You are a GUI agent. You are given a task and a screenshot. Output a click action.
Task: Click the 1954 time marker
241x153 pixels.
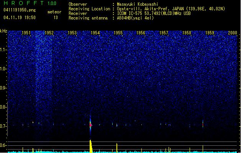pyautogui.click(x=95, y=33)
